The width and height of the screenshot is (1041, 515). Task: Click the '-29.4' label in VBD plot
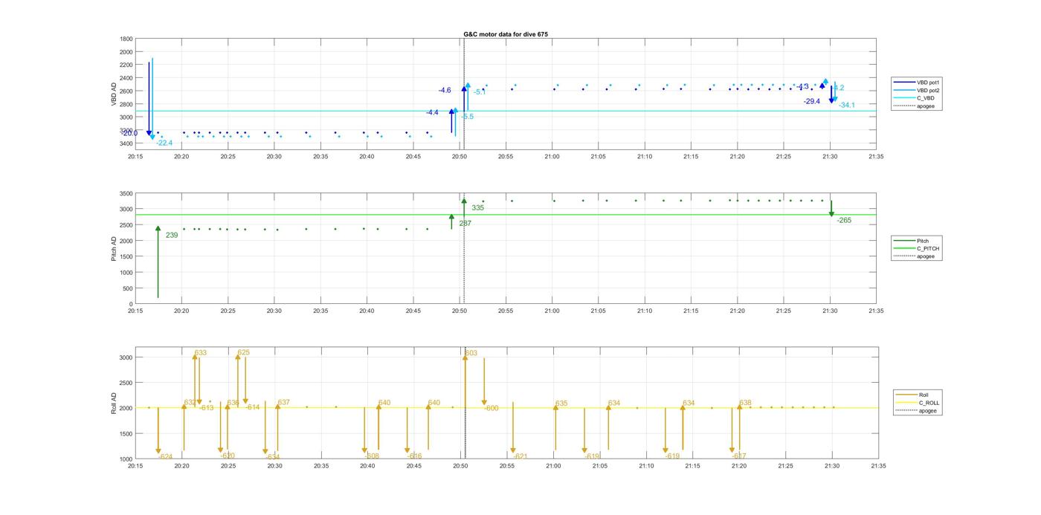pyautogui.click(x=812, y=101)
